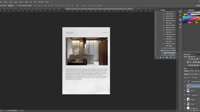Select Layer 1 thumbnail in Layers panel
This screenshot has height=112, width=200.
click(188, 91)
